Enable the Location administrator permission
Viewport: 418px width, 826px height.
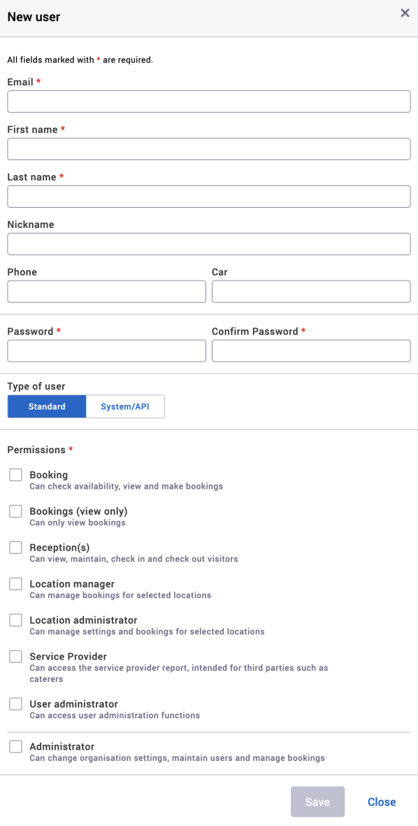pyautogui.click(x=15, y=620)
